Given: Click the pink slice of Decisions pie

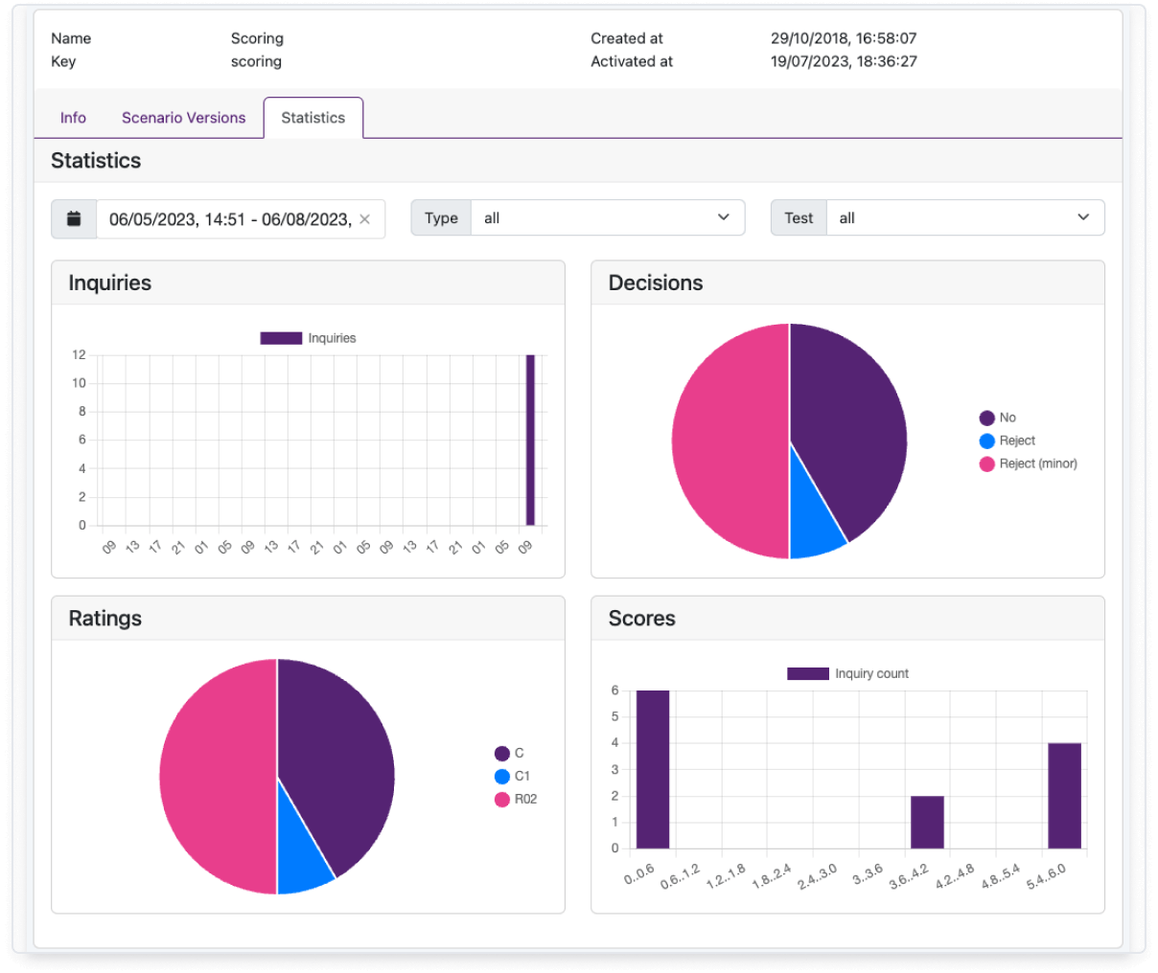Looking at the screenshot, I should pyautogui.click(x=729, y=441).
